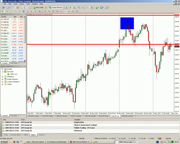Launch MetaEditor with the yellow icon
This screenshot has height=144, width=180.
point(46,7)
